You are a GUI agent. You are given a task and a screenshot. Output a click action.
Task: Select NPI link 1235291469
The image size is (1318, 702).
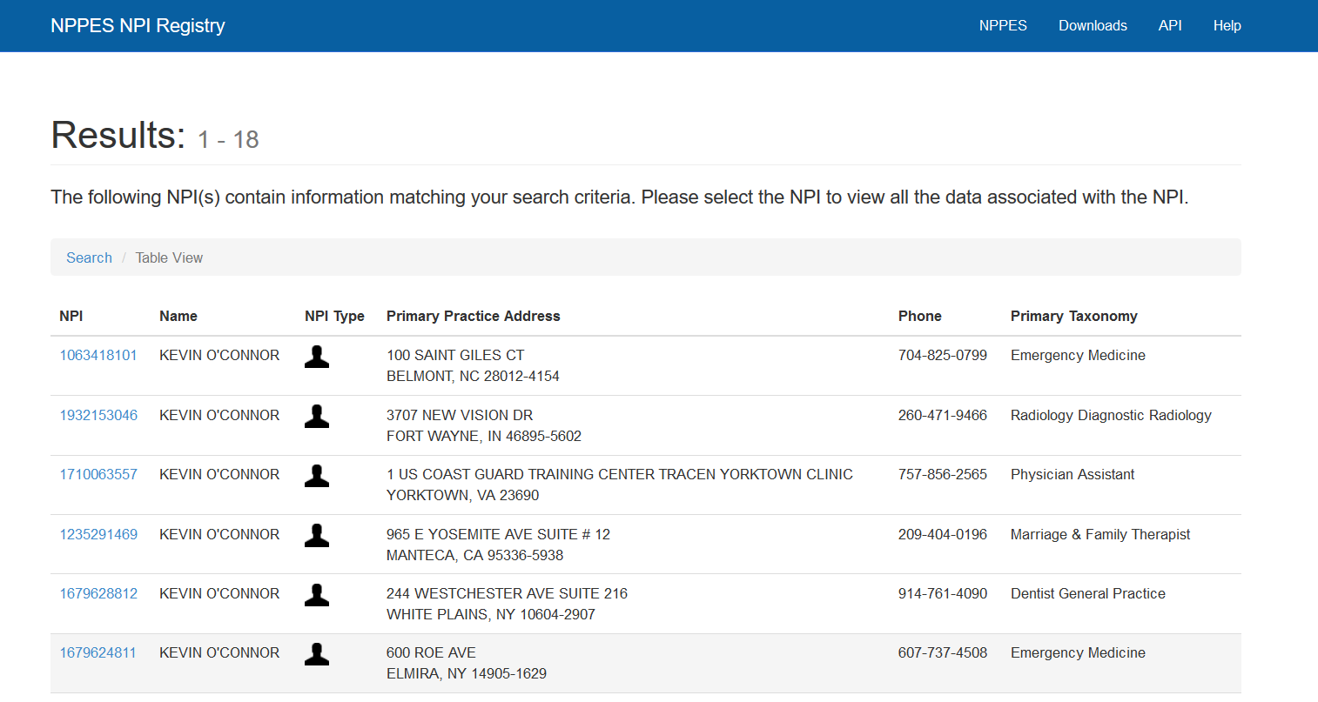point(98,534)
